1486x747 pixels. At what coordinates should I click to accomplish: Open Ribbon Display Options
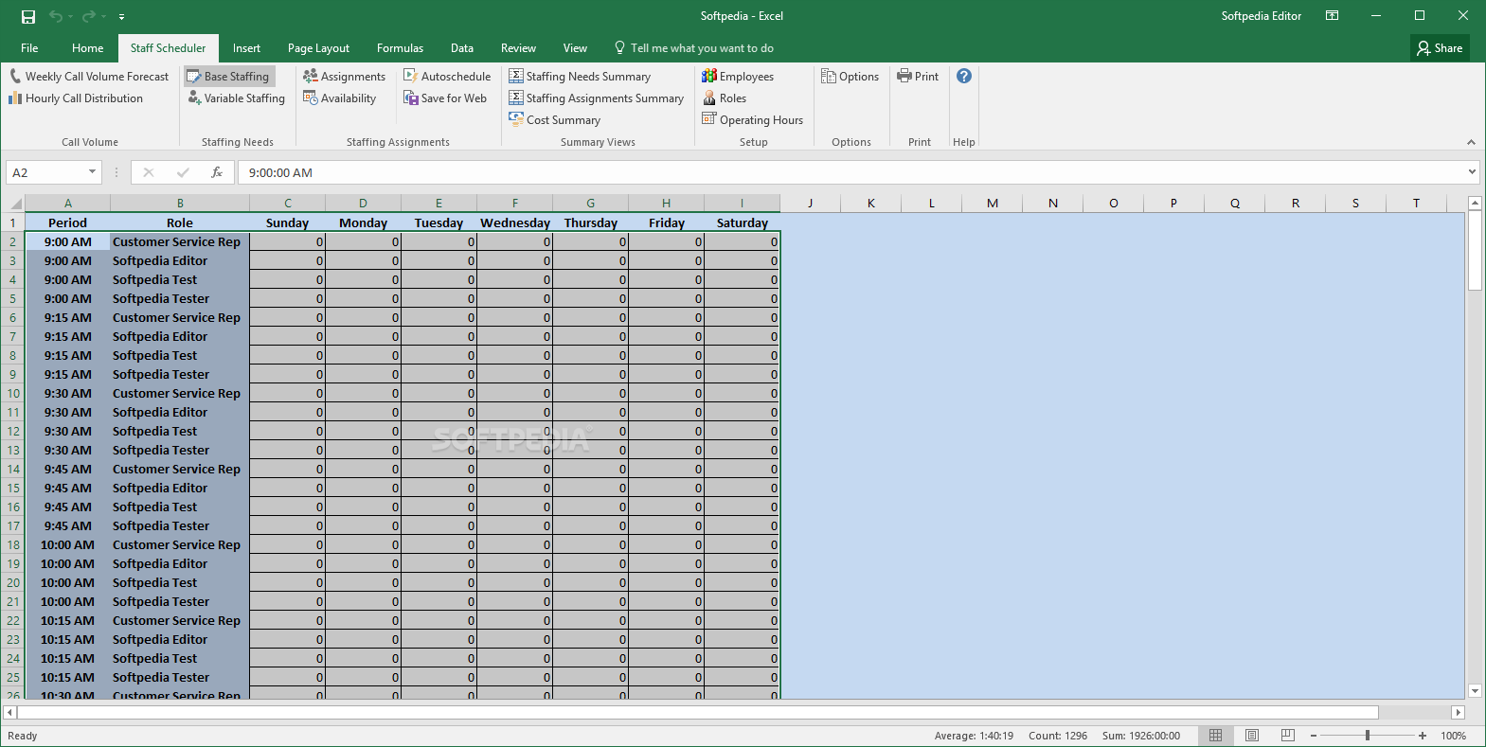point(1333,16)
